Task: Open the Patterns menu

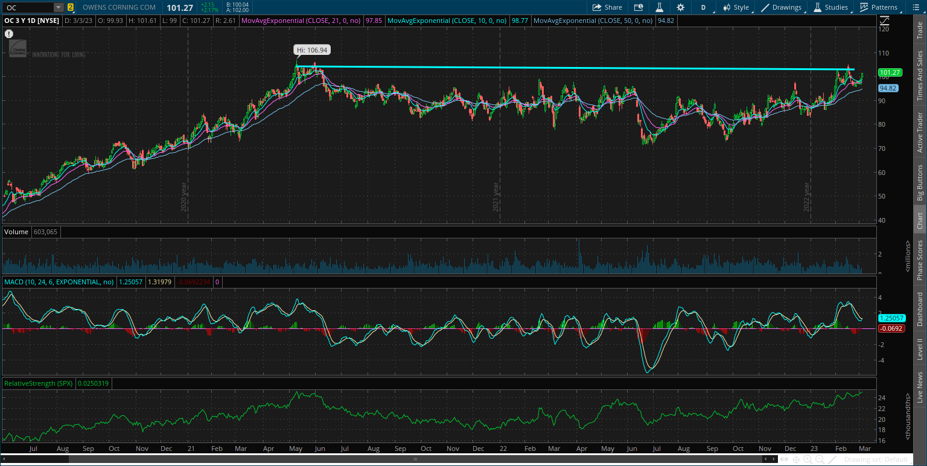Action: [x=879, y=7]
